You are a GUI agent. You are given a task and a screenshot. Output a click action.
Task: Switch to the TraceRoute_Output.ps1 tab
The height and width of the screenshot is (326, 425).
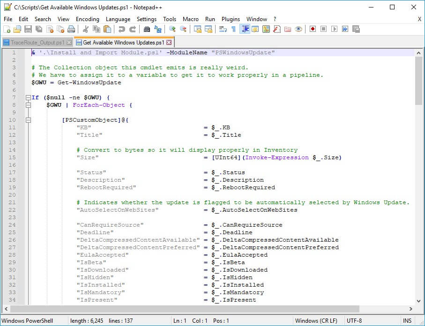[37, 43]
